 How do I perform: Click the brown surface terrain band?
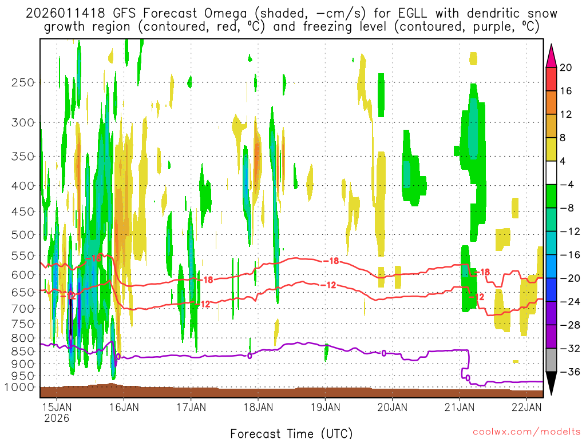click(x=291, y=392)
